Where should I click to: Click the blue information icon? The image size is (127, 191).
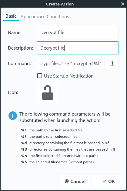point(13,116)
